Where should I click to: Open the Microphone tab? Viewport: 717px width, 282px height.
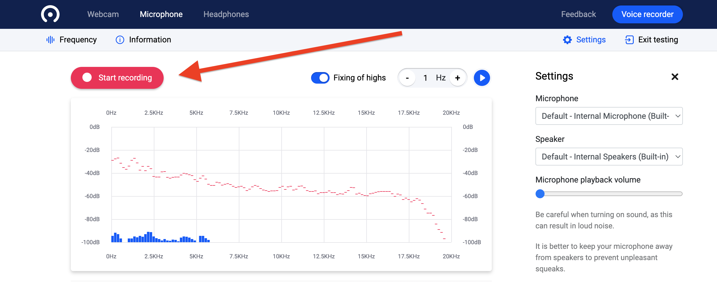tap(161, 14)
